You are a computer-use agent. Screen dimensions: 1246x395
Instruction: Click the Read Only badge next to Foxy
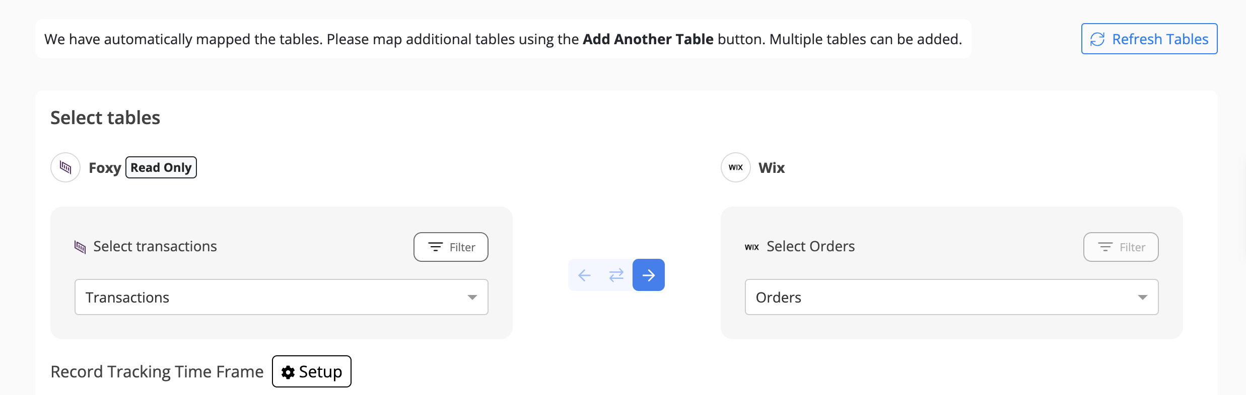[x=161, y=167]
